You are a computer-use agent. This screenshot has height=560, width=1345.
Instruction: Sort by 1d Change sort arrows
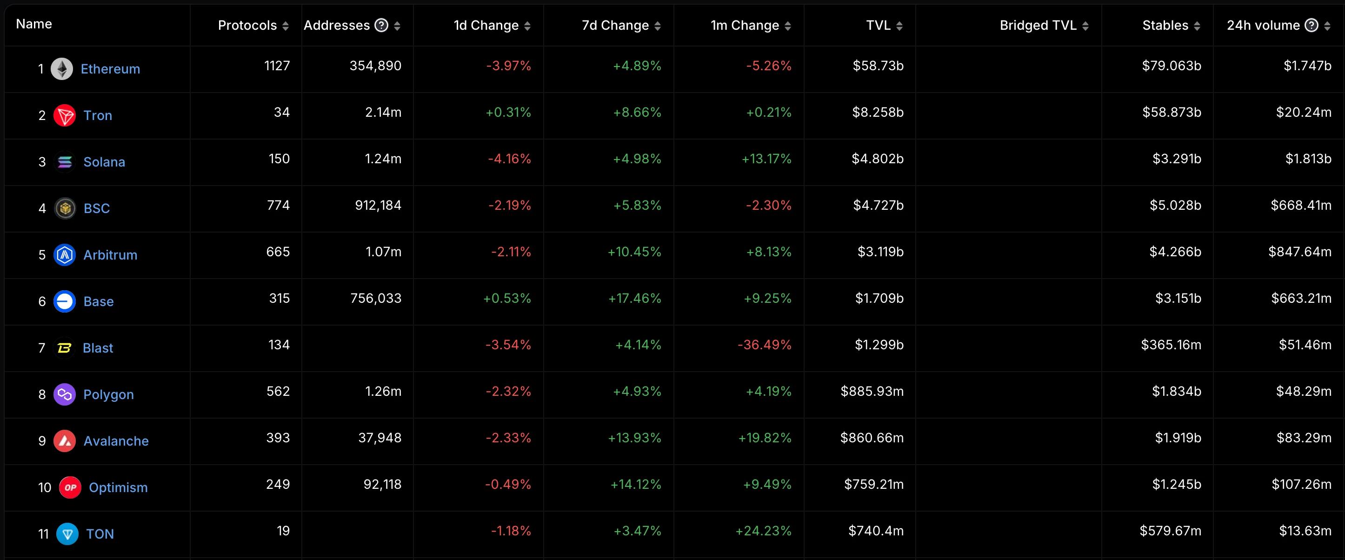tap(527, 26)
